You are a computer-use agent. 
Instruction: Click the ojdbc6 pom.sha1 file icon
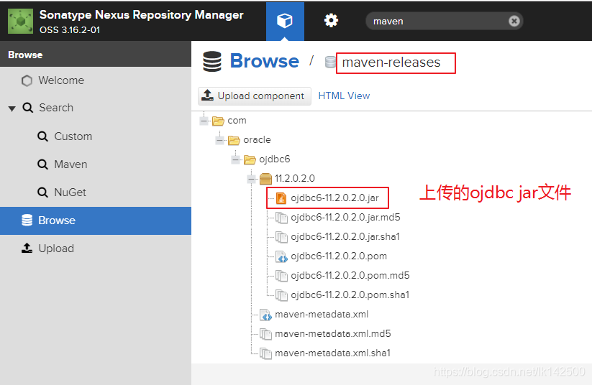tap(281, 295)
